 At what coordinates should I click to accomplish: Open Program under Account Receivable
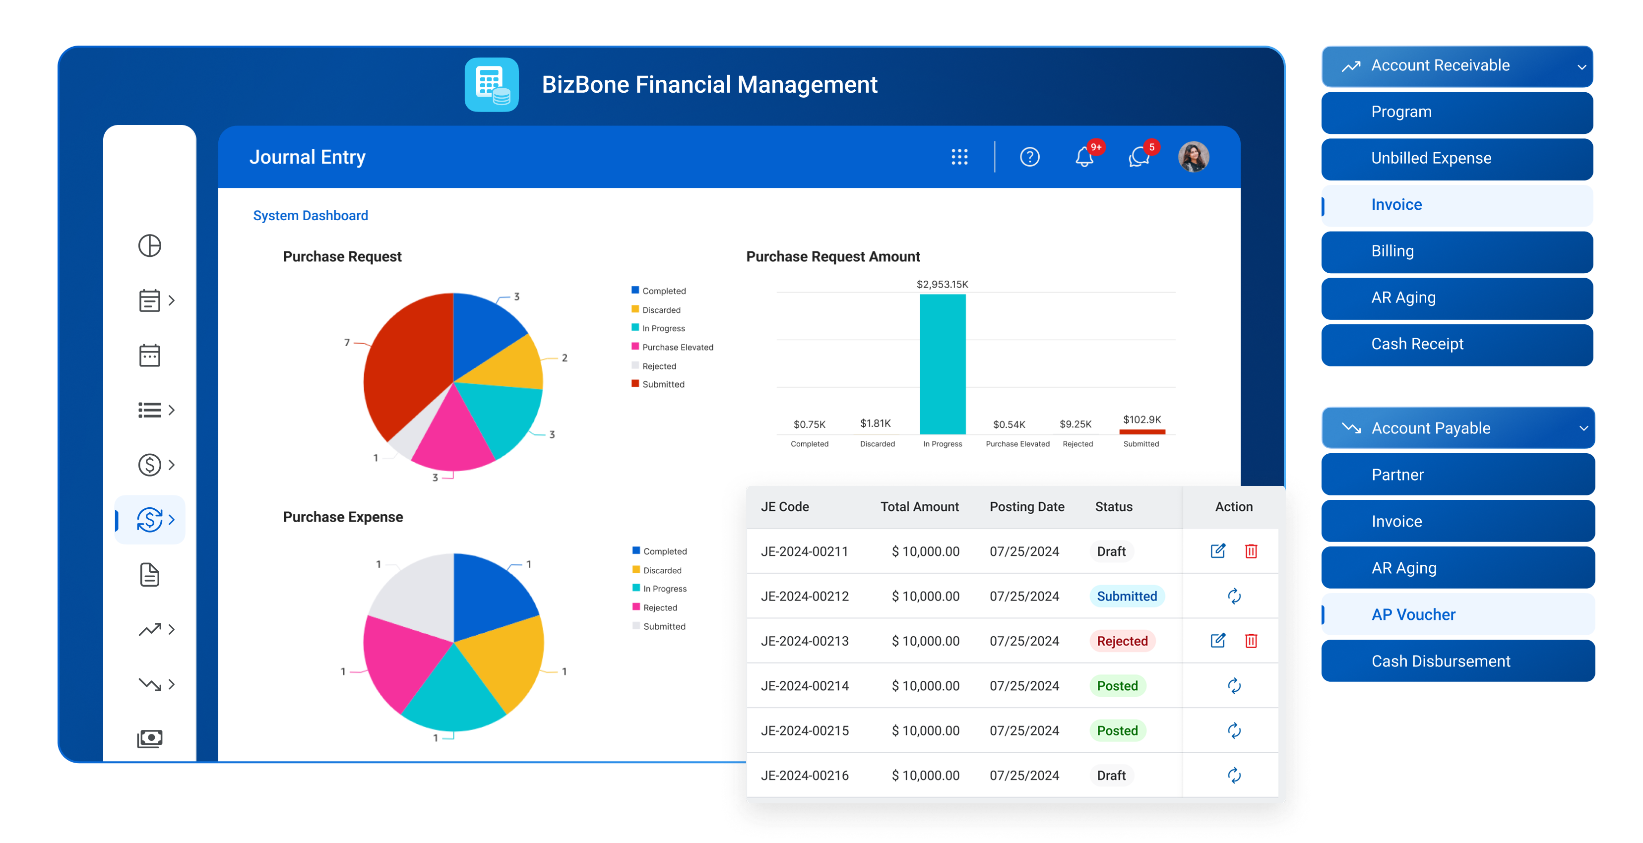click(x=1457, y=112)
